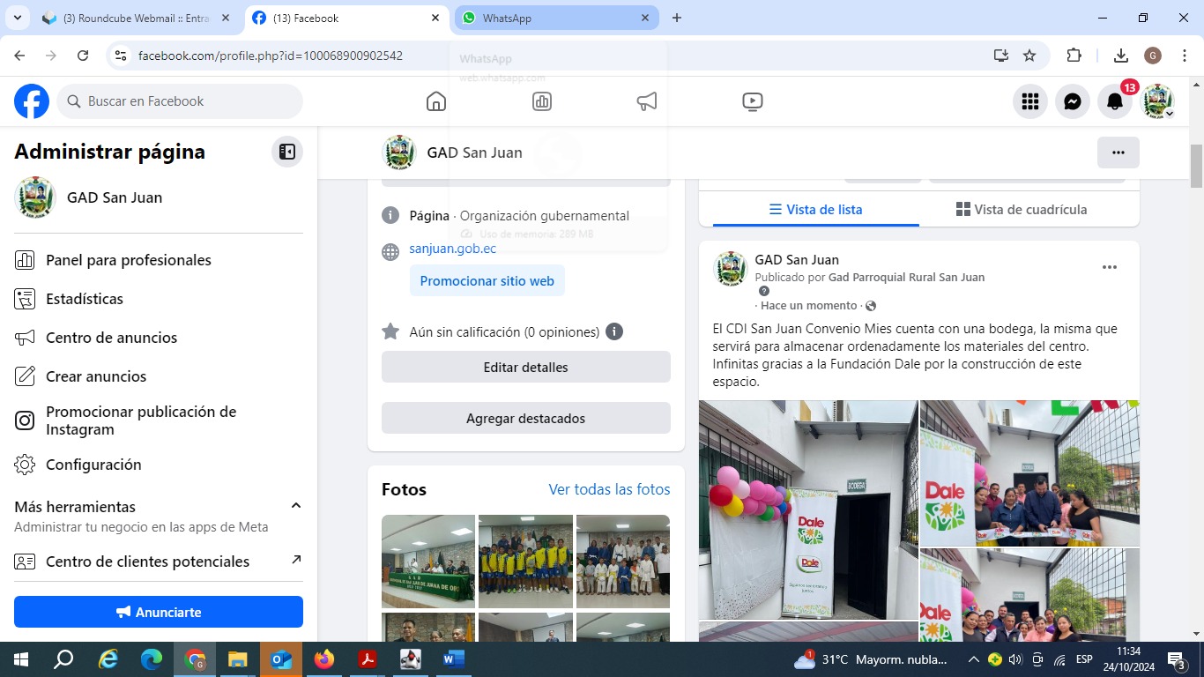Viewport: 1204px width, 677px height.
Task: Open post options three-dot menu
Action: click(x=1110, y=267)
